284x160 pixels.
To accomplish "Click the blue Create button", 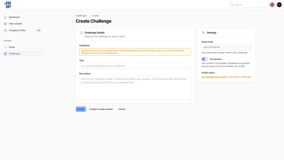I will coord(81,109).
